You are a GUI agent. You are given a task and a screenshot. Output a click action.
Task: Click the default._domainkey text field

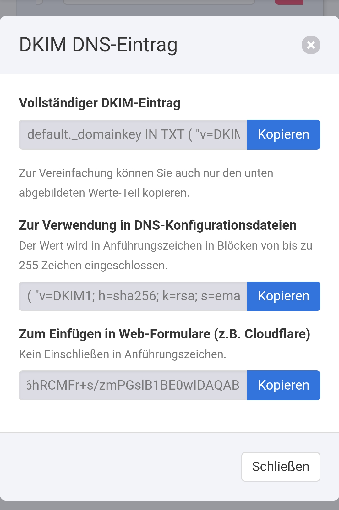[133, 134]
